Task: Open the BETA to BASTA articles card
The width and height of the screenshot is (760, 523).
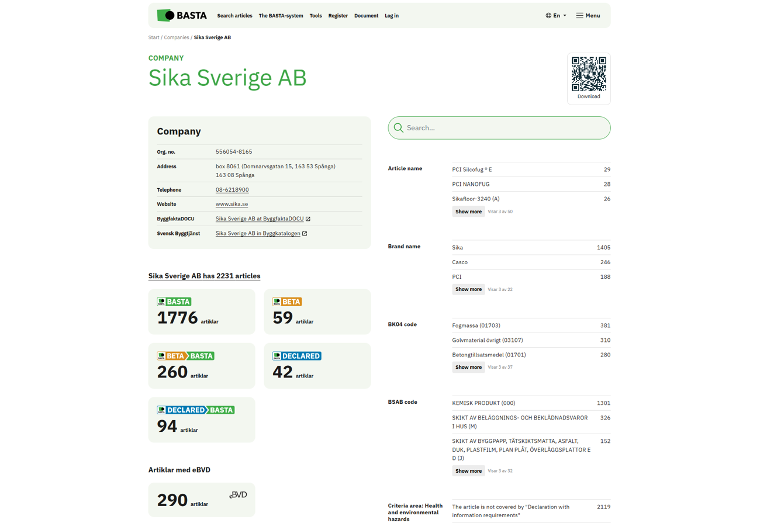Action: (201, 365)
